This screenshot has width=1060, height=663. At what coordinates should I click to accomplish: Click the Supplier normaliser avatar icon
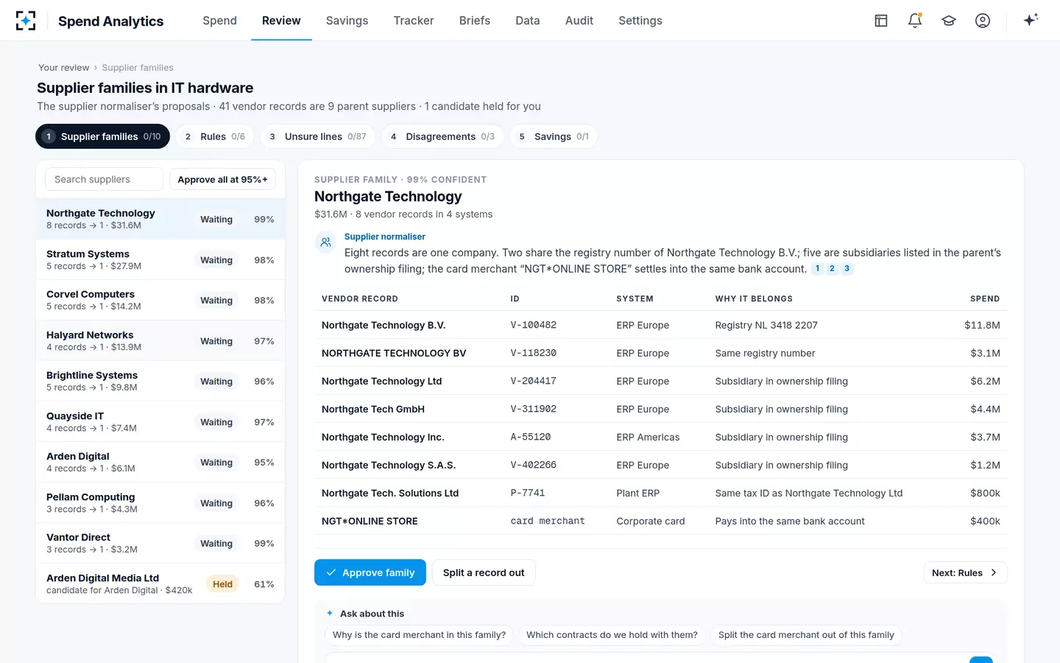325,242
